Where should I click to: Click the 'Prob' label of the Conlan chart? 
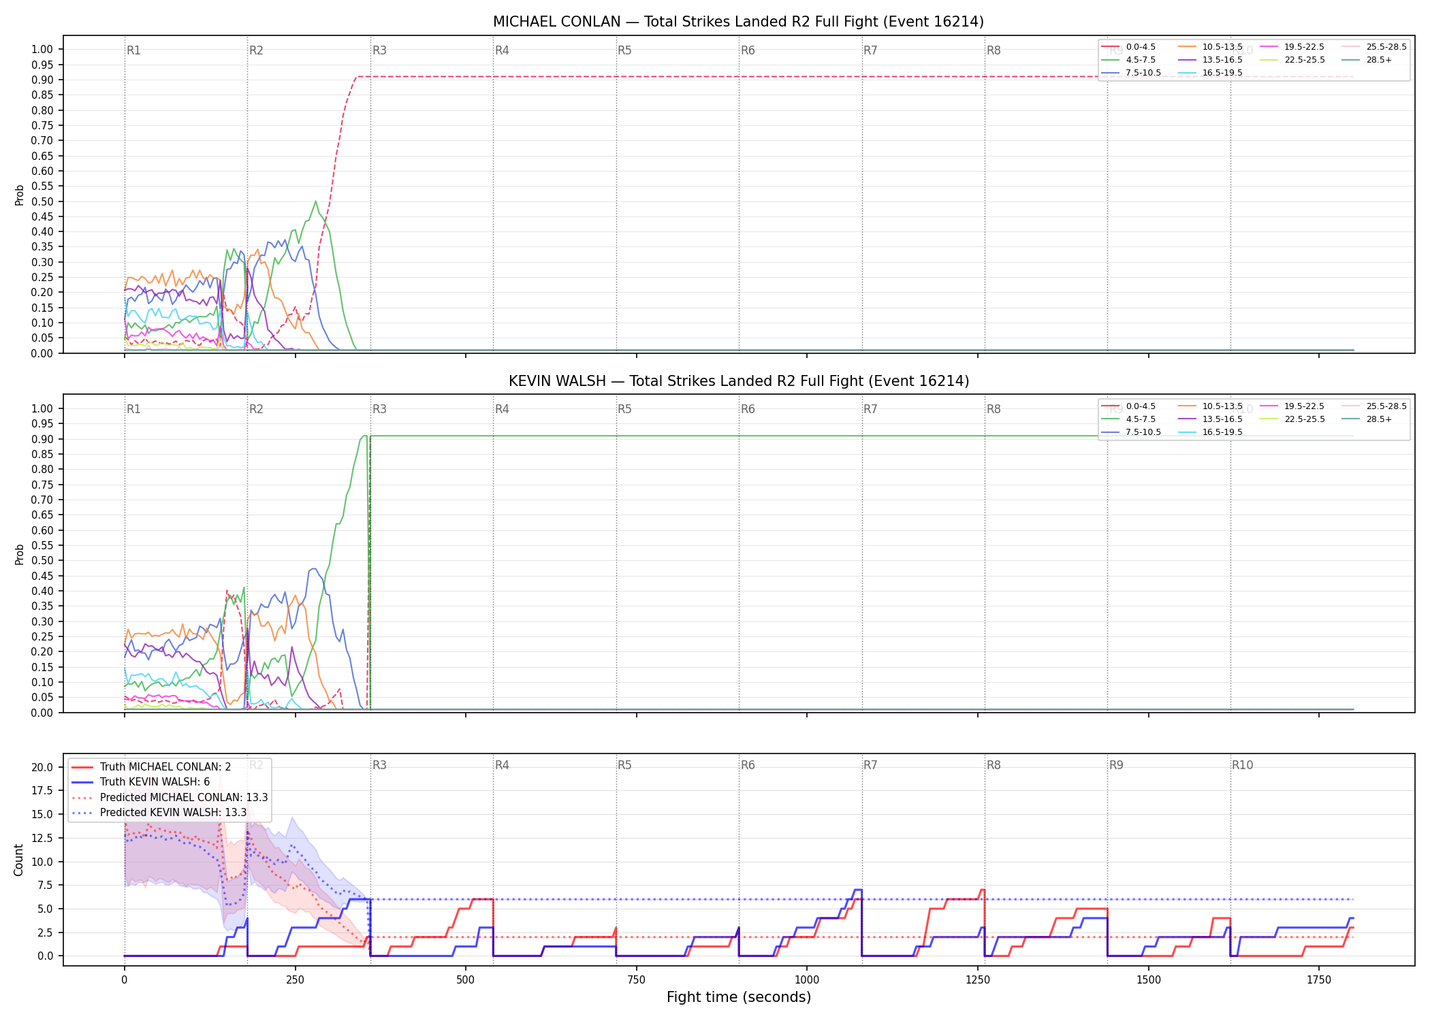[x=20, y=195]
